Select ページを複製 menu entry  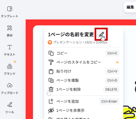click(x=84, y=80)
